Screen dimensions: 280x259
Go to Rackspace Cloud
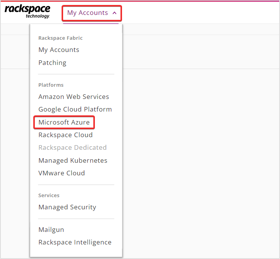(x=65, y=135)
